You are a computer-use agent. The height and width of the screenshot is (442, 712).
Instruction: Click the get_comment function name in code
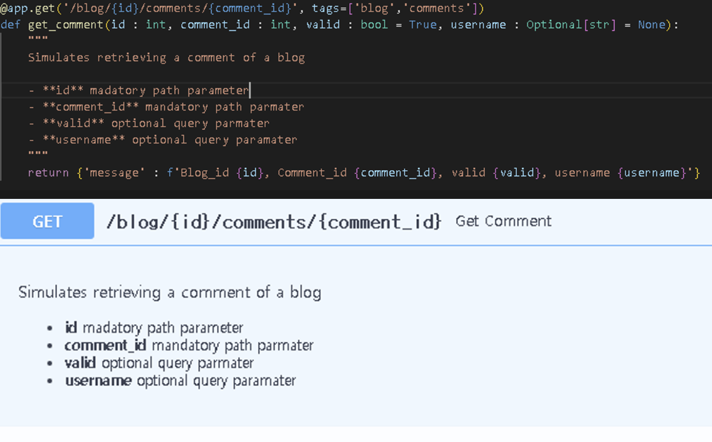point(65,25)
